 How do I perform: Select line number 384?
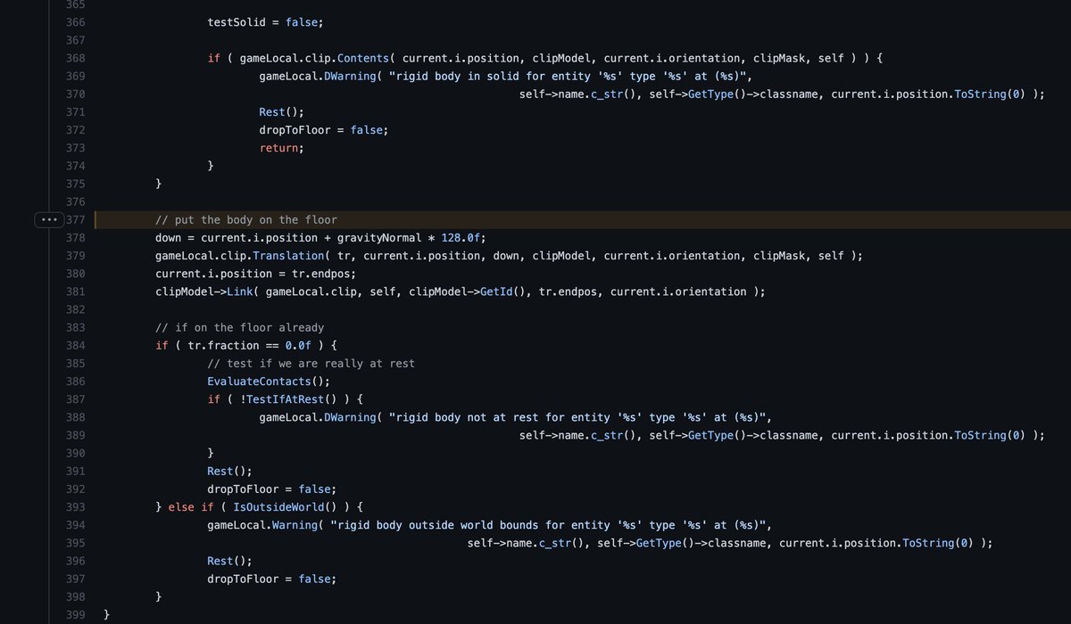coord(75,345)
